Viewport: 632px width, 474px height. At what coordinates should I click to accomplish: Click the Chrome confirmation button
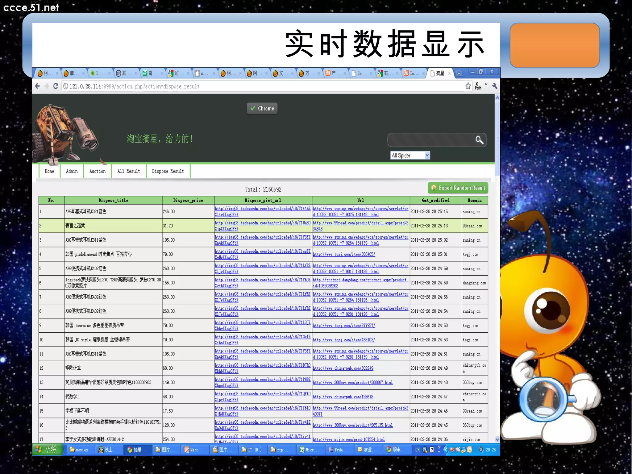coord(262,108)
